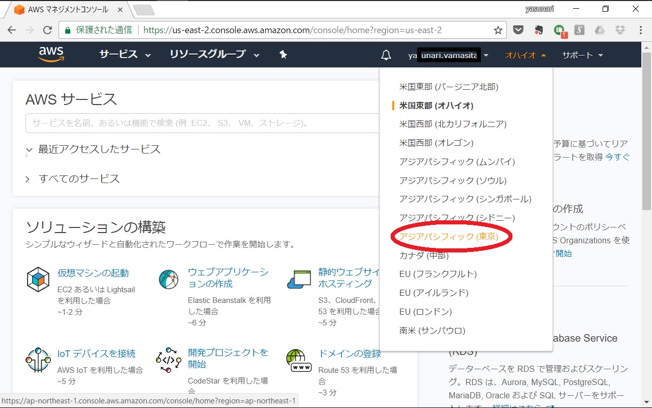Select region アジアパシフィック (東京)

tap(449, 237)
